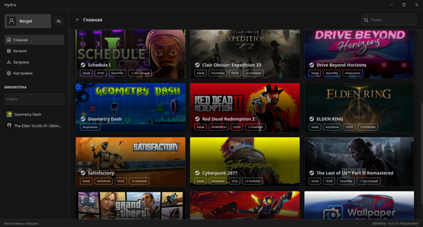Viewport: 423px width, 227px height.
Task: Click the +2 Available tag on Clair Obscur
Action: pyautogui.click(x=253, y=73)
